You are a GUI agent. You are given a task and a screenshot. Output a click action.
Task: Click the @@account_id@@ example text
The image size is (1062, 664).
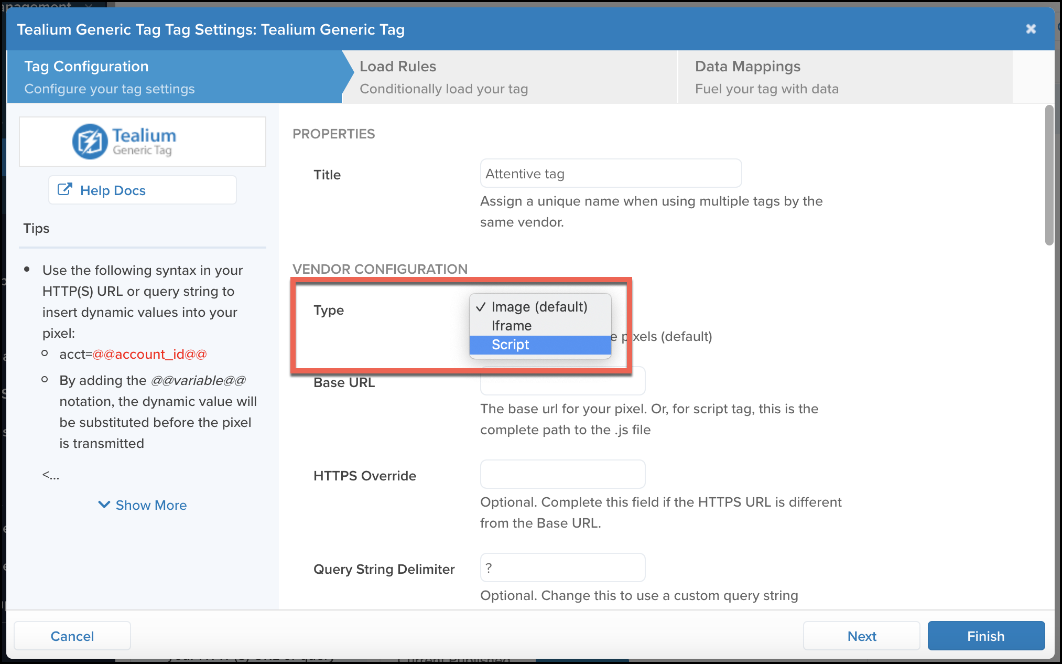[x=150, y=354]
